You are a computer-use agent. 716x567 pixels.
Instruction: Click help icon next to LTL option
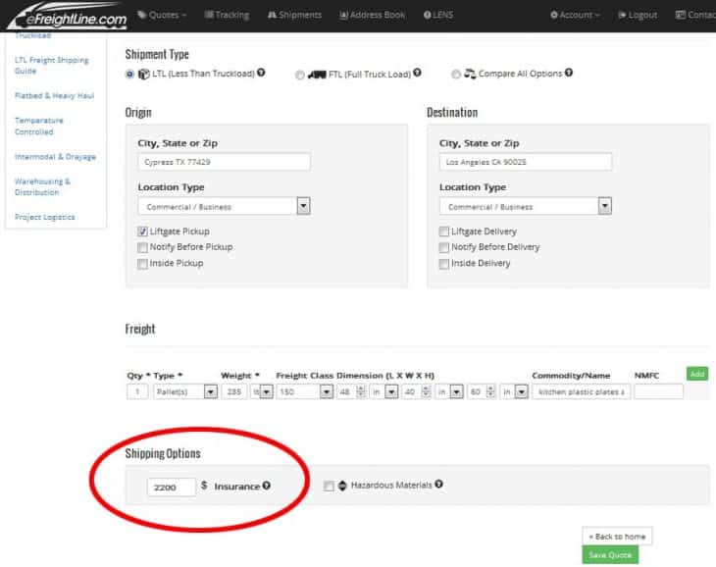point(261,73)
